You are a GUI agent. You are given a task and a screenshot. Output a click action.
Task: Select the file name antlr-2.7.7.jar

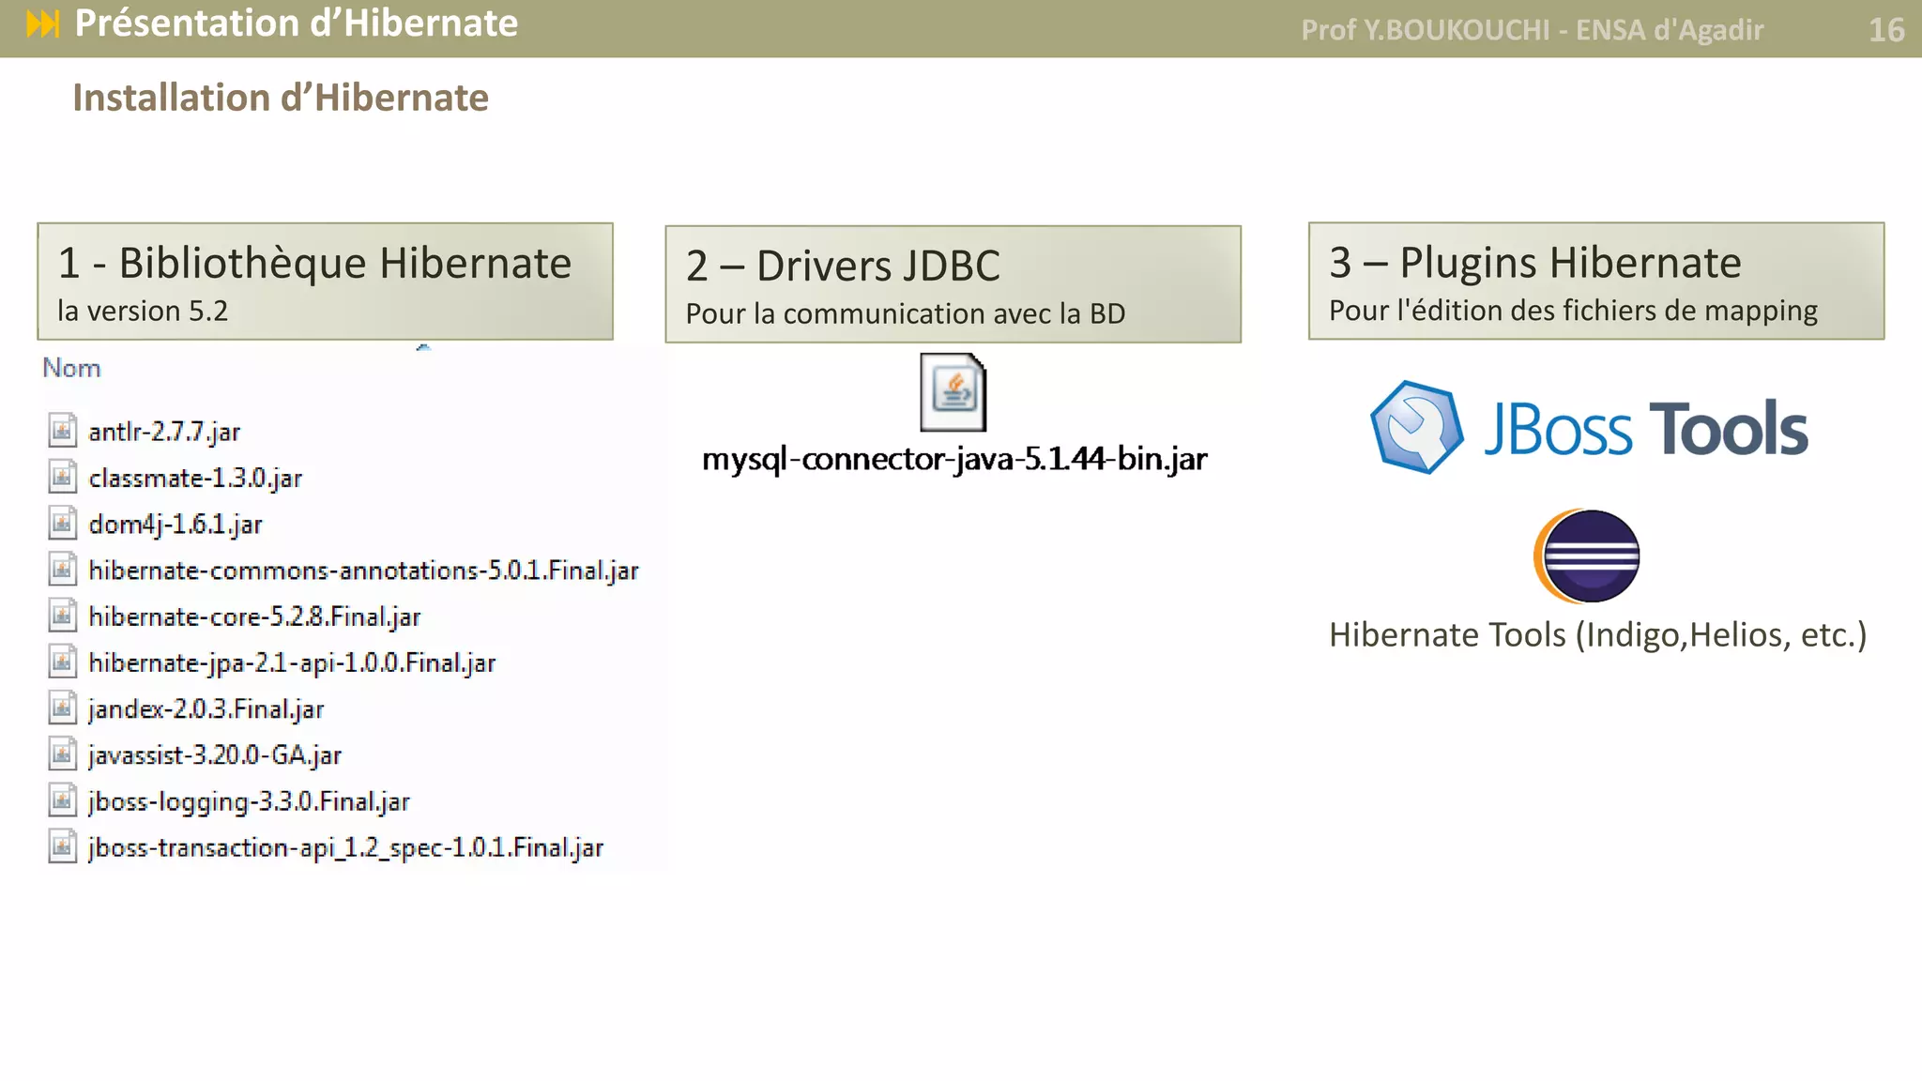pos(164,432)
